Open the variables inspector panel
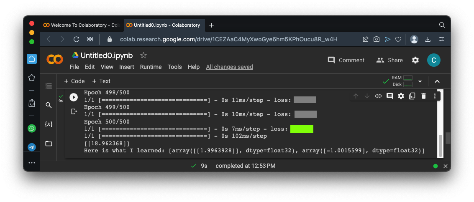Viewport: 474px width, 202px height. pos(49,124)
